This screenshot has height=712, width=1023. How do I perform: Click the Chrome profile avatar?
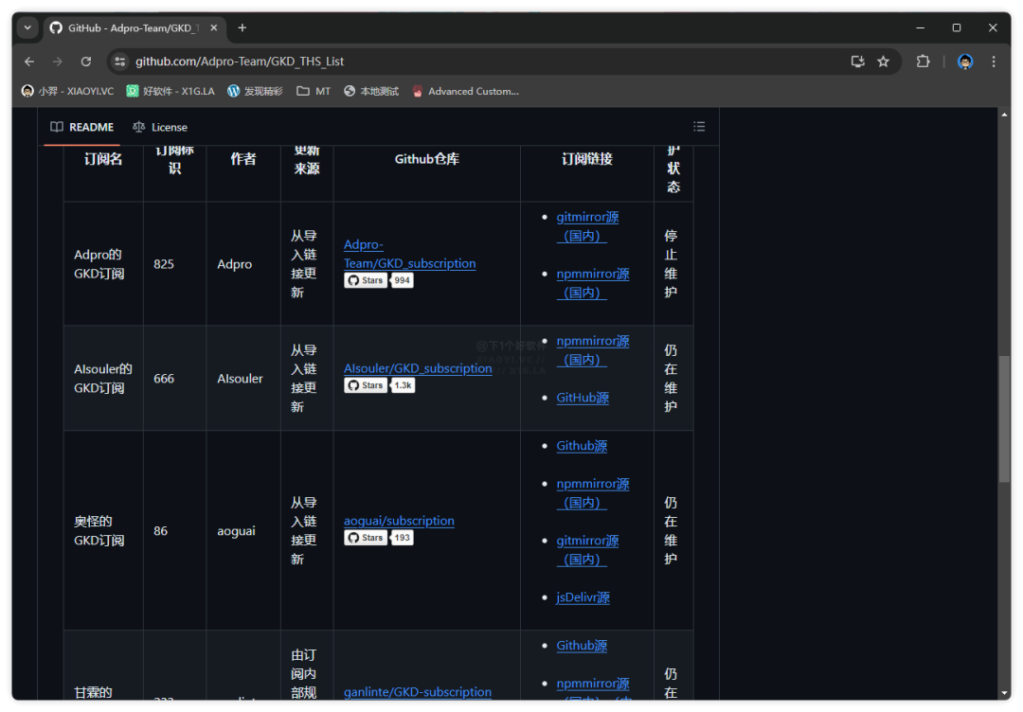[965, 62]
